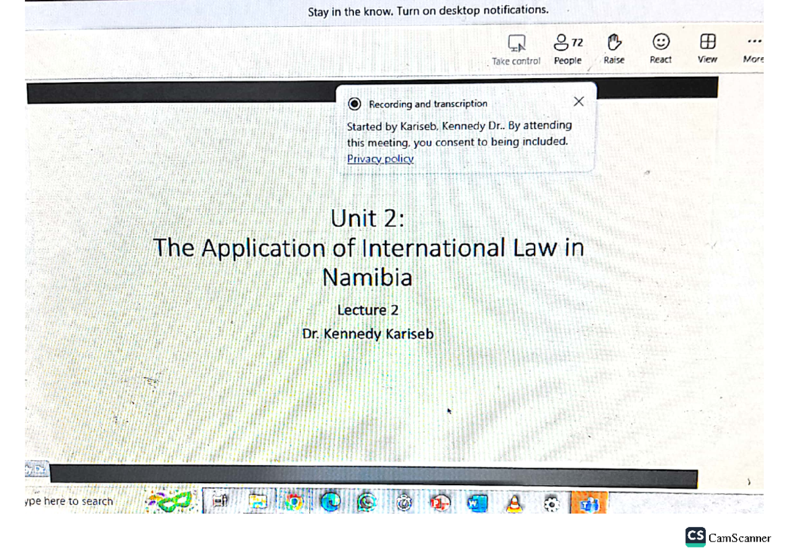Click the recording indicator radio button

coord(355,104)
